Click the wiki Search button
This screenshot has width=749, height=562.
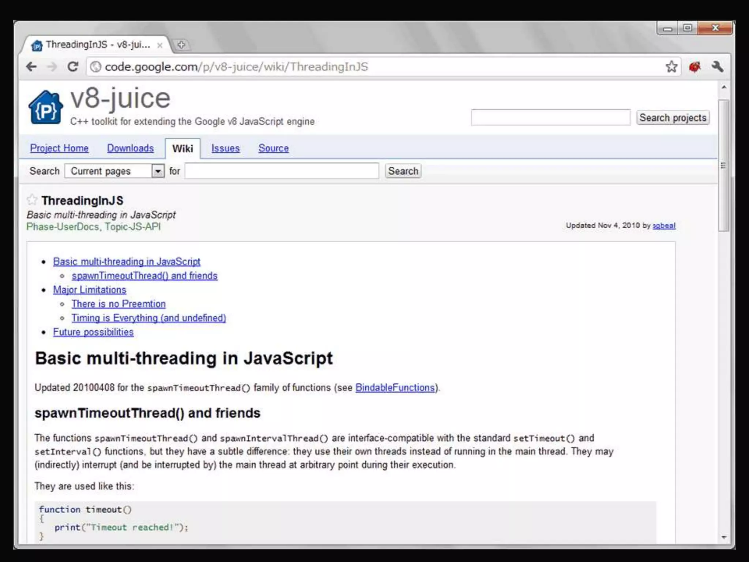[403, 171]
